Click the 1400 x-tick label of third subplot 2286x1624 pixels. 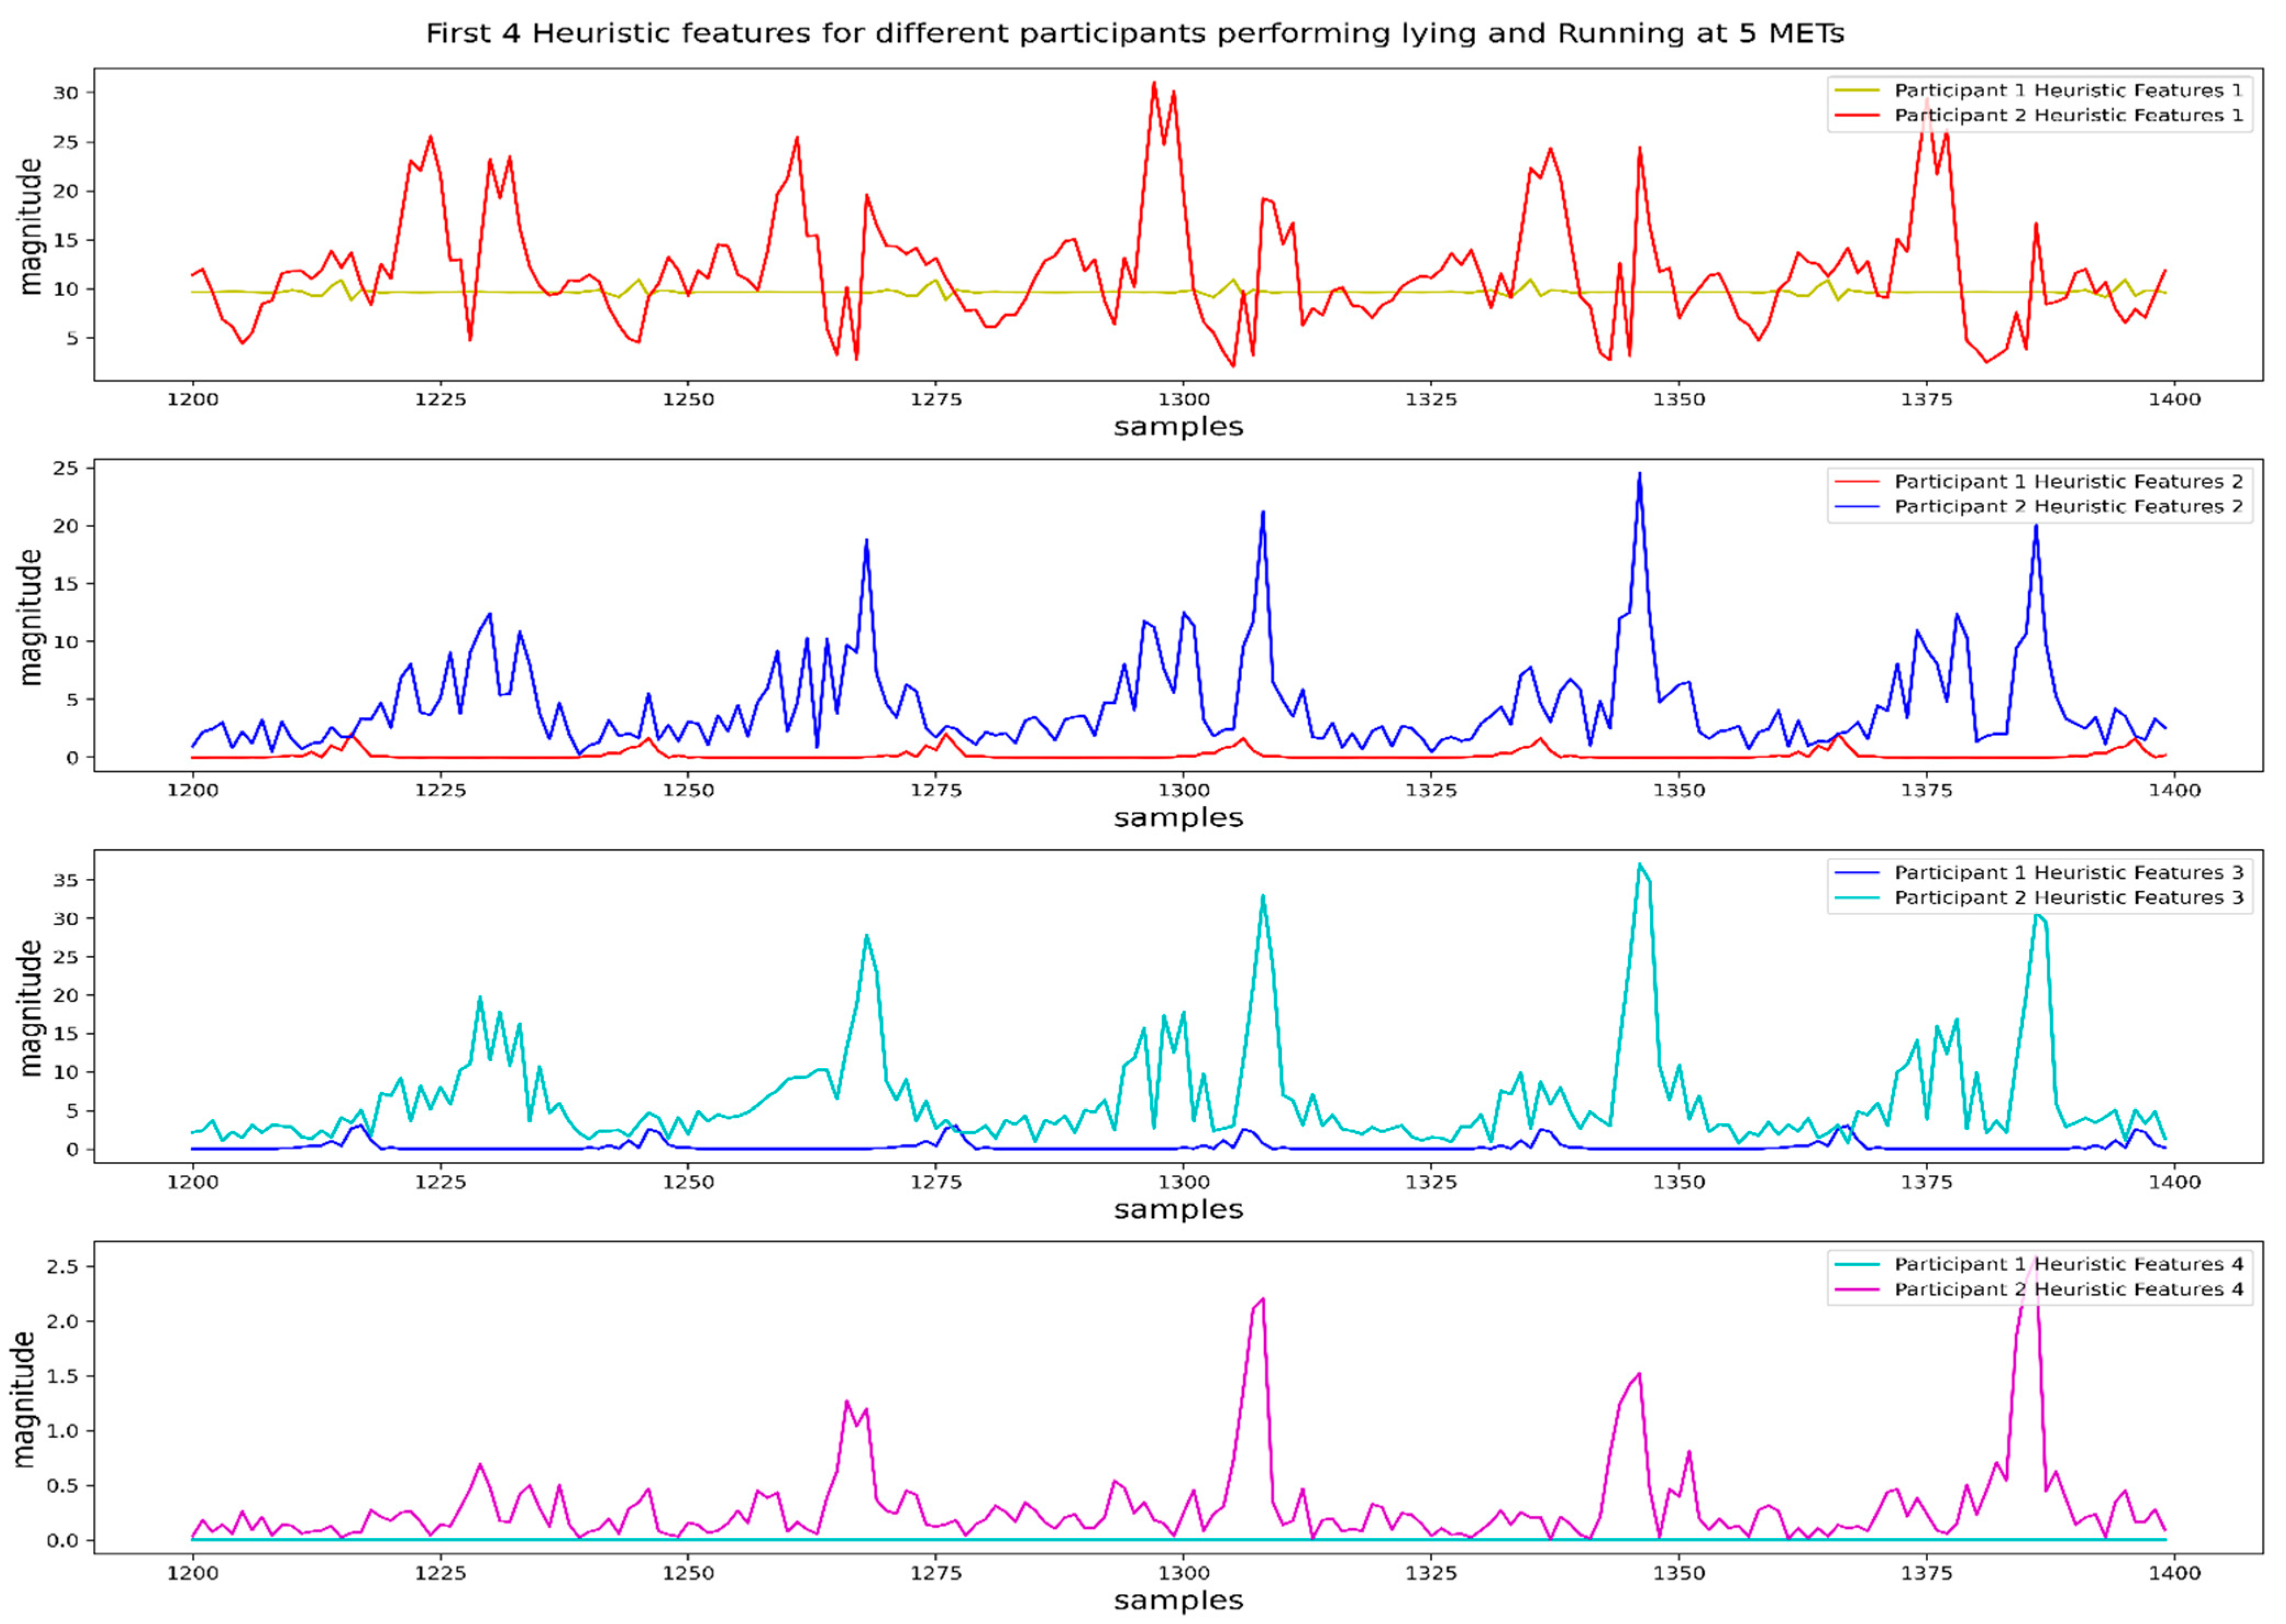(2174, 1182)
